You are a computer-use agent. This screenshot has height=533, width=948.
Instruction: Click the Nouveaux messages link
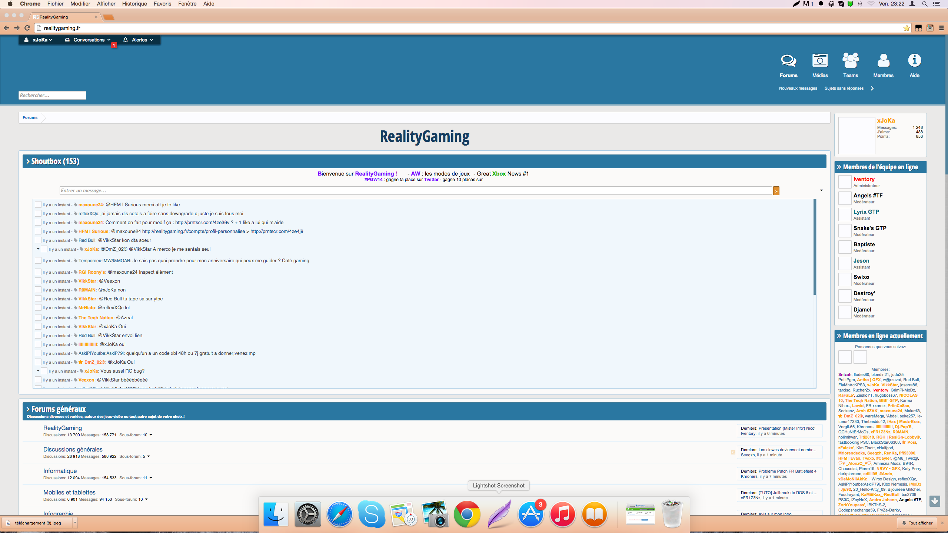pos(798,88)
